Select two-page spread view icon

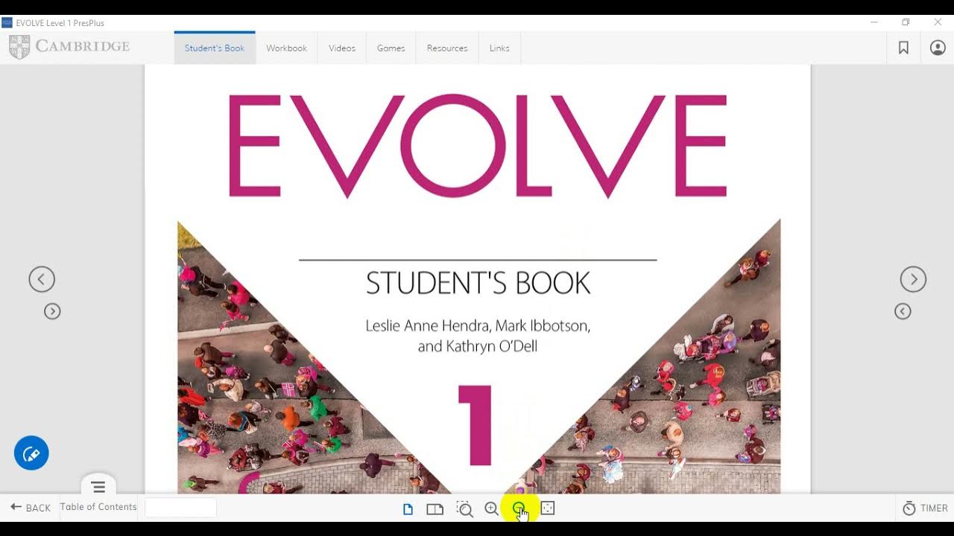click(435, 508)
